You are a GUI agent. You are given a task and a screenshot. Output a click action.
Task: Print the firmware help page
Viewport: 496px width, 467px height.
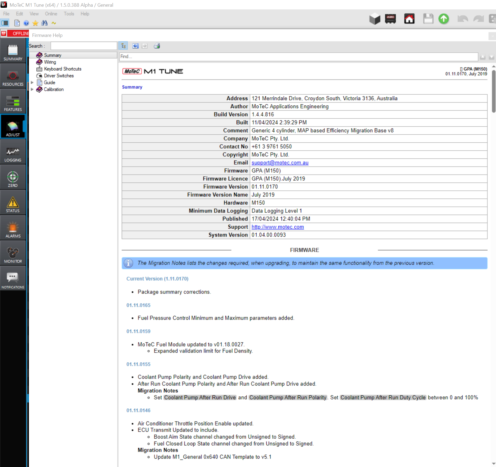tap(157, 46)
